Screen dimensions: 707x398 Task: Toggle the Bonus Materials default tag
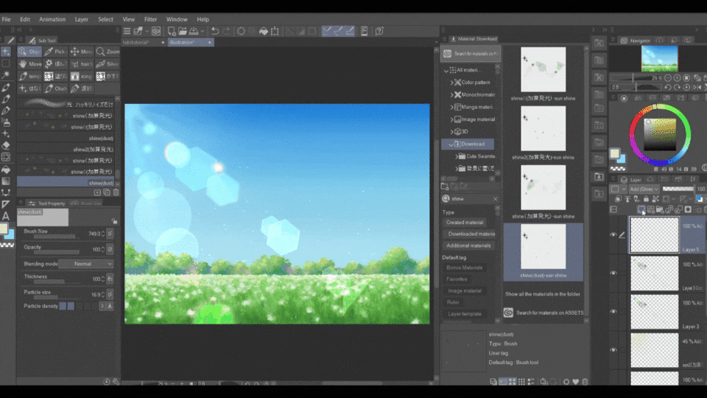click(x=464, y=268)
